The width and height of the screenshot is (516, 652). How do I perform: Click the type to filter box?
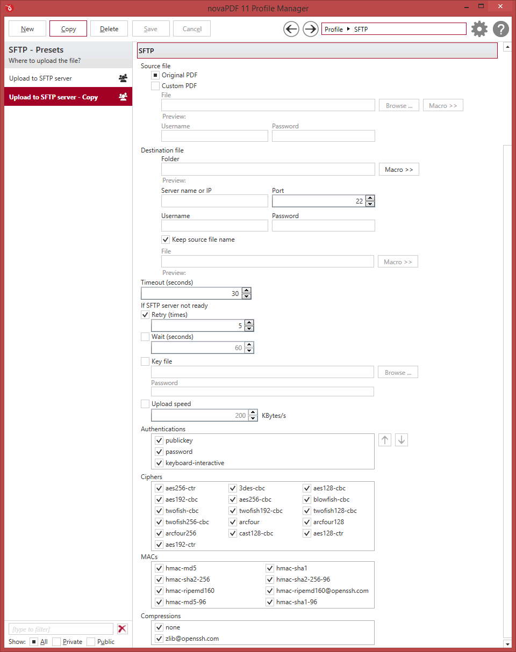click(61, 629)
